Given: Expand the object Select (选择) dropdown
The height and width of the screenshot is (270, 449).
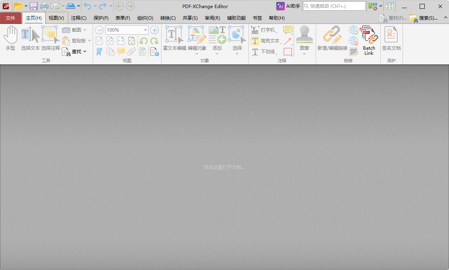Looking at the screenshot, I should (237, 54).
